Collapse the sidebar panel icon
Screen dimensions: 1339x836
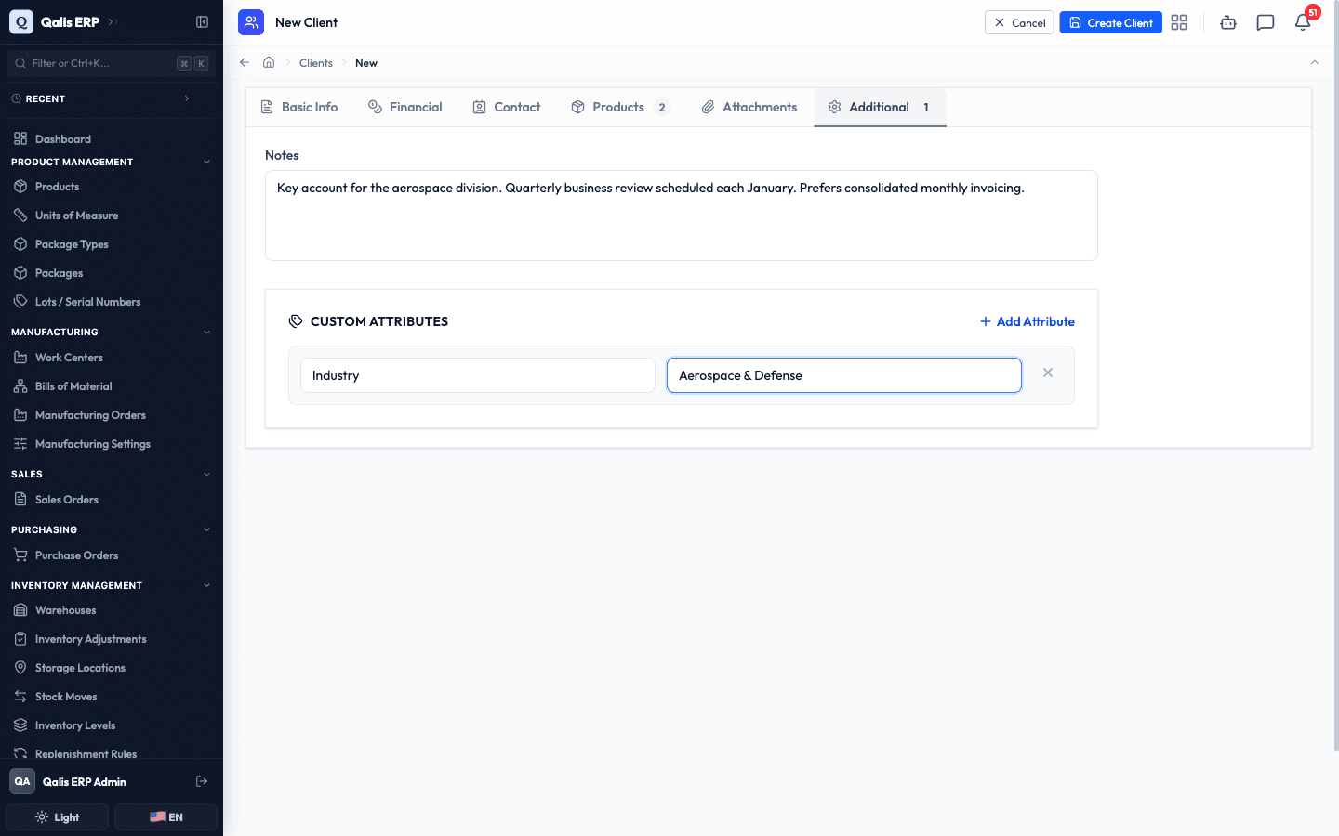(x=202, y=22)
